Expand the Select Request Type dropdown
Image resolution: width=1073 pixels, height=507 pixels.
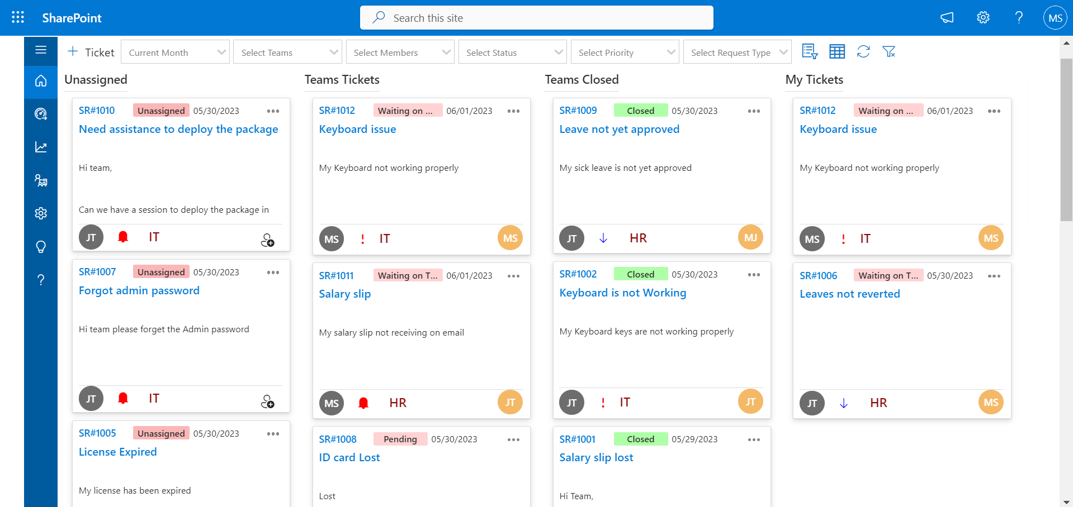pos(738,52)
